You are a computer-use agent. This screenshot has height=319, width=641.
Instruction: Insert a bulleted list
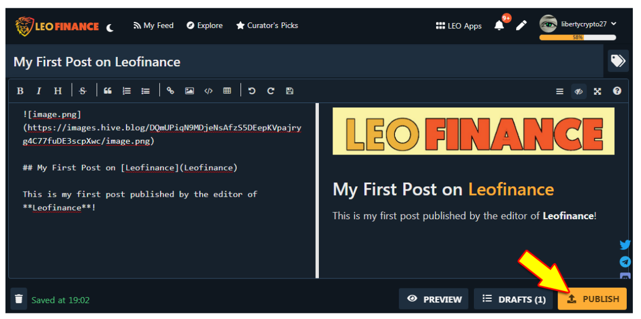146,91
